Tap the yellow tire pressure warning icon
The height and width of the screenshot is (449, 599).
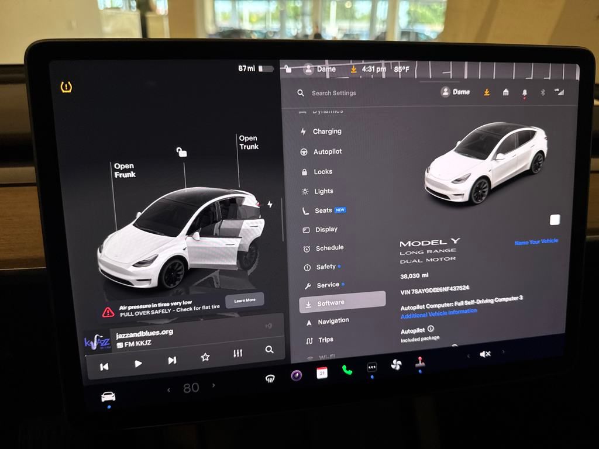(66, 87)
